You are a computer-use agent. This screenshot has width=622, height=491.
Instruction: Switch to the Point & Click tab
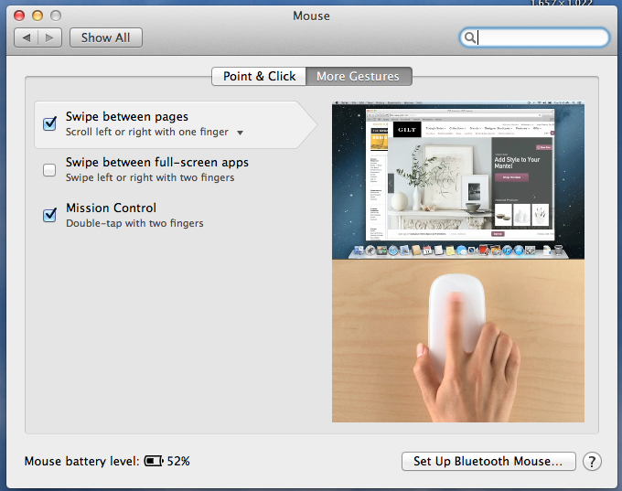pyautogui.click(x=259, y=76)
